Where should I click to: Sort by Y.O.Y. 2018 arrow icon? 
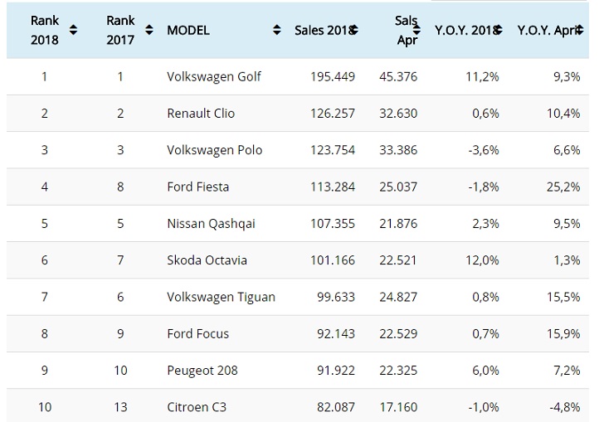click(x=498, y=30)
